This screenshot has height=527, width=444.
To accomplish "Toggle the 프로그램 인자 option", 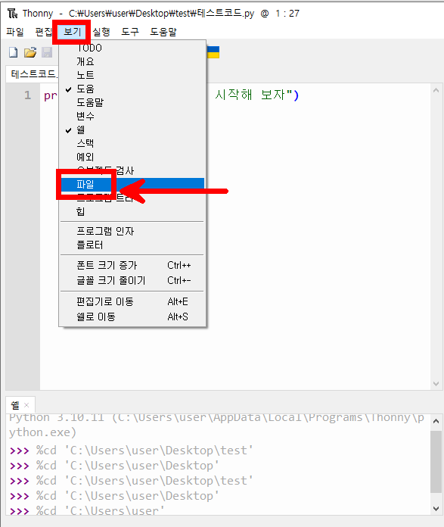I will (x=132, y=231).
